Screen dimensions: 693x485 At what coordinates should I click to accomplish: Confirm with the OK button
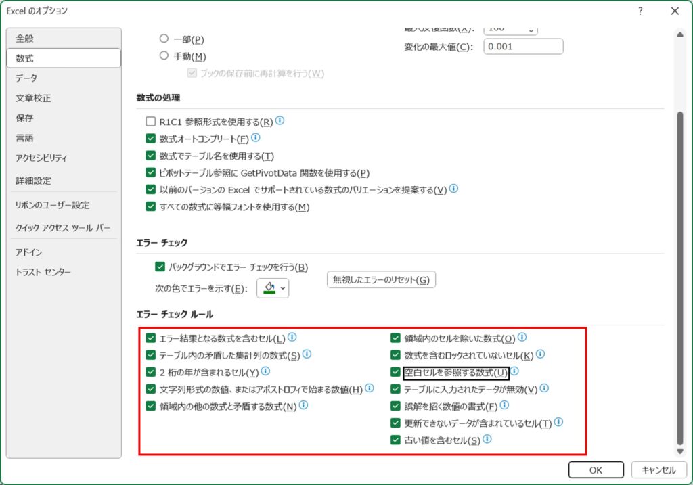pyautogui.click(x=596, y=470)
